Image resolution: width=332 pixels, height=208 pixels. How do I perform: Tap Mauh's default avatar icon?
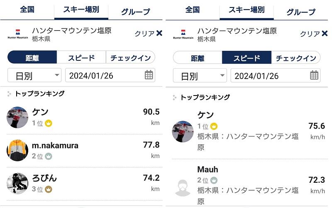point(183,188)
